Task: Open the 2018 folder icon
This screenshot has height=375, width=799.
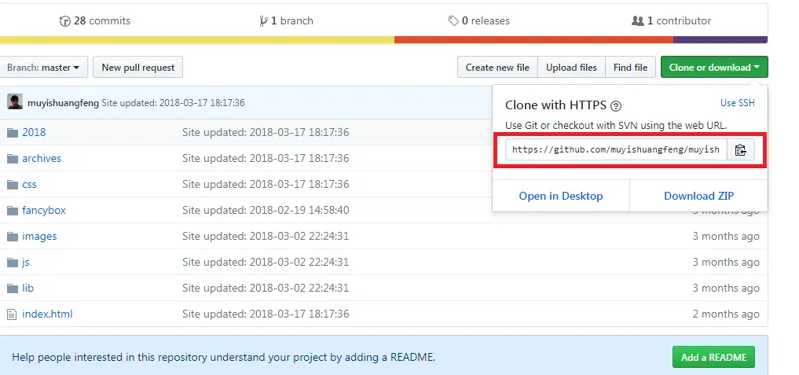Action: click(x=13, y=133)
